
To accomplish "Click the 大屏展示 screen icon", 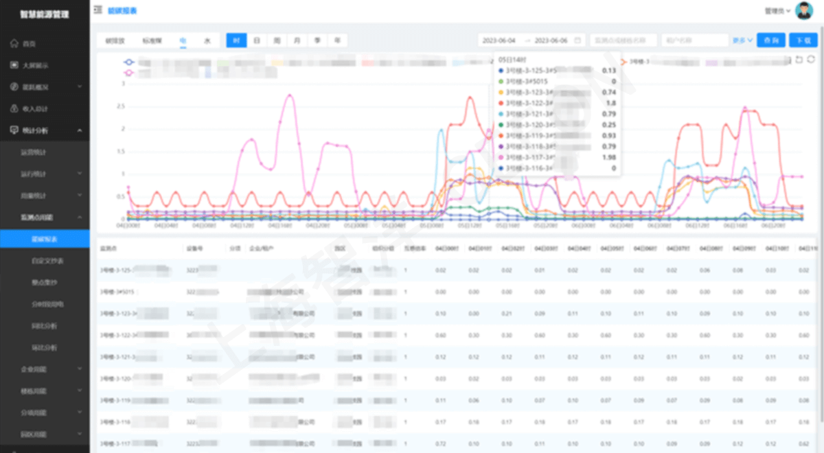I will coord(14,65).
